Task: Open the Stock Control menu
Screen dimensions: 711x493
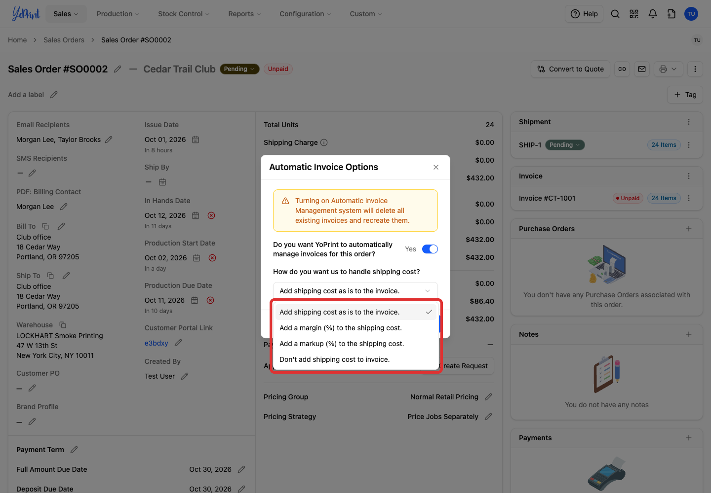Action: point(184,14)
